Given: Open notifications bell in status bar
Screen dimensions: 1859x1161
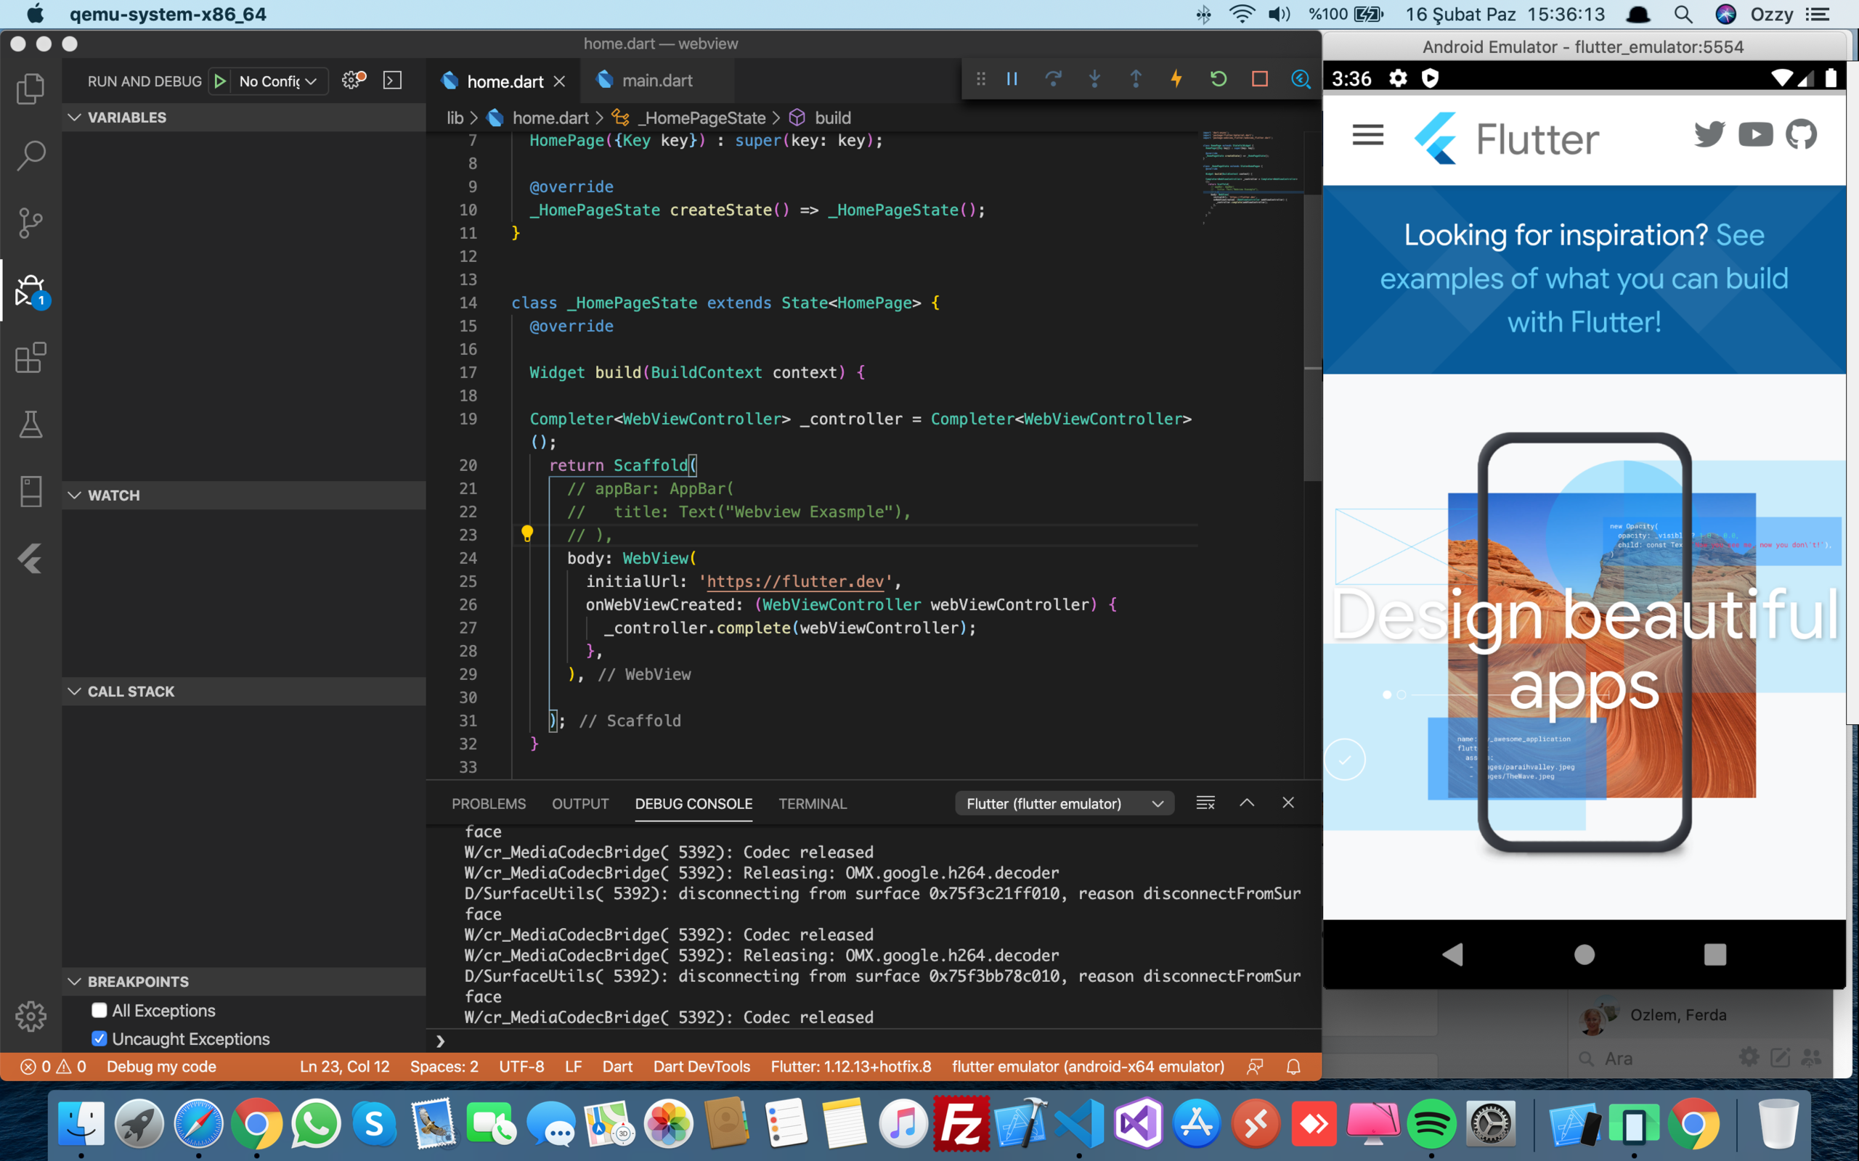Looking at the screenshot, I should pyautogui.click(x=1293, y=1067).
